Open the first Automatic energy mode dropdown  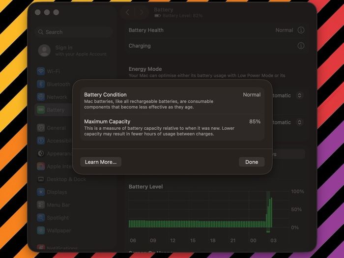click(299, 95)
